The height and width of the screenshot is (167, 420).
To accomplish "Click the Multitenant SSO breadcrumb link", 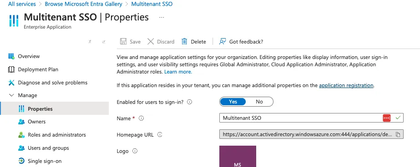I will click(152, 4).
